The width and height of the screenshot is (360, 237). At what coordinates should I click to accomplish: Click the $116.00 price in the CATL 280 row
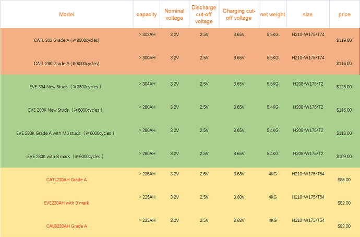point(344,63)
